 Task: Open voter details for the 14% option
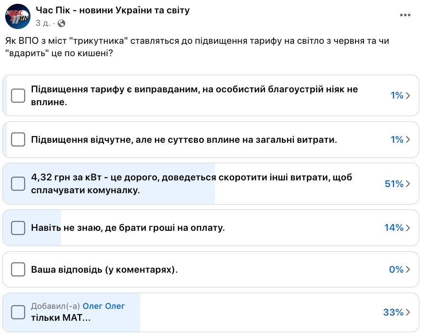coord(397,228)
